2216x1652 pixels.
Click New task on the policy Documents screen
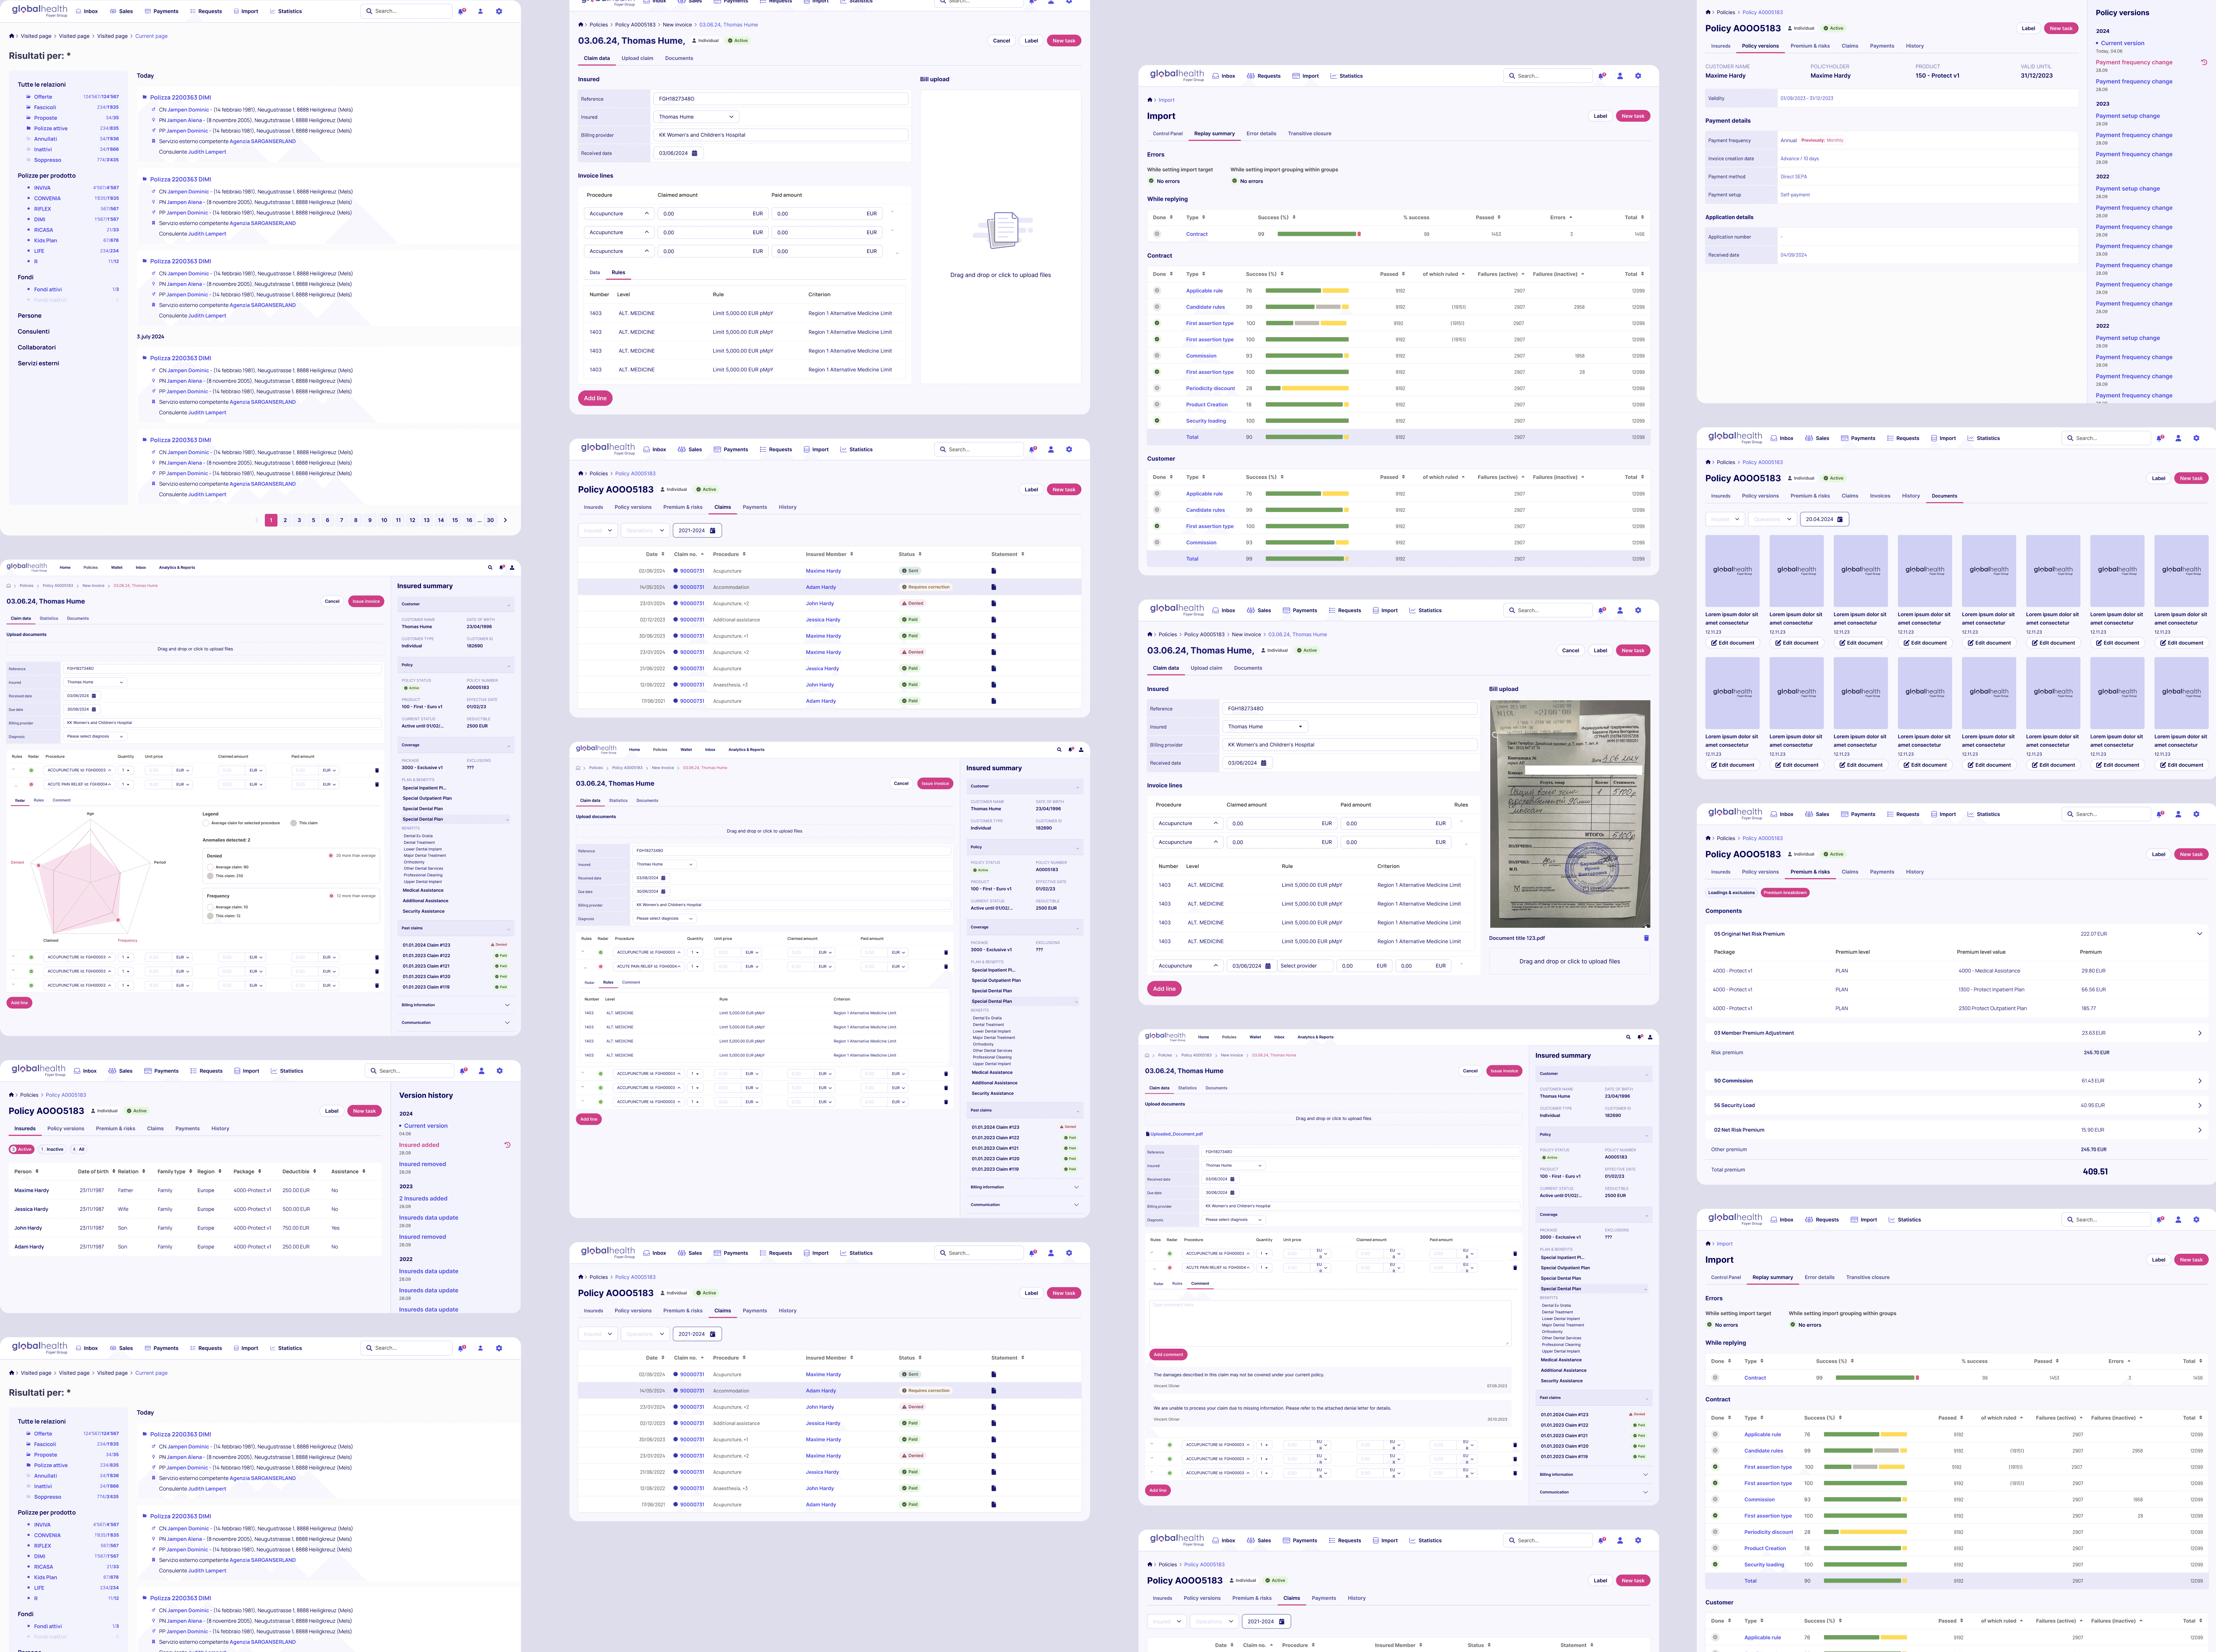pos(2191,478)
